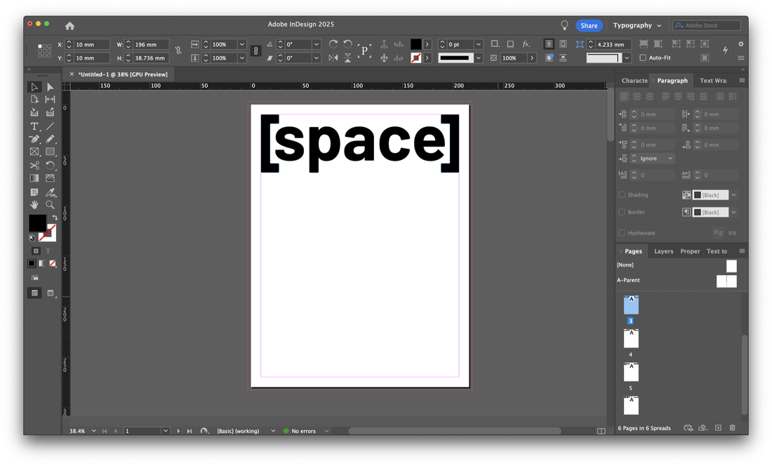Screen dimensions: 772x466
Task: Apply solid color fill mode
Action: (32, 263)
